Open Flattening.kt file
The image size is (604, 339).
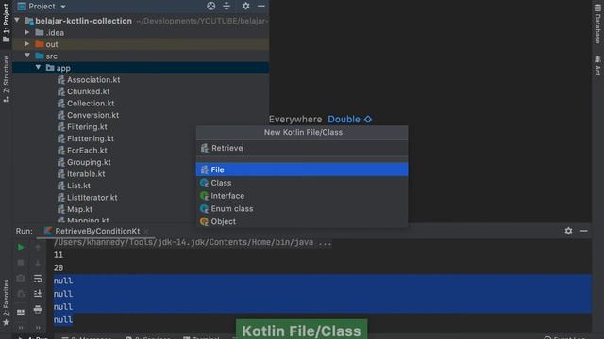91,138
